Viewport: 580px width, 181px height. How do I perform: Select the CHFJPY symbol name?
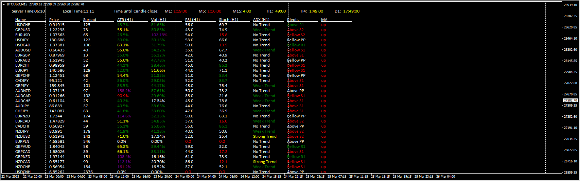[22, 111]
